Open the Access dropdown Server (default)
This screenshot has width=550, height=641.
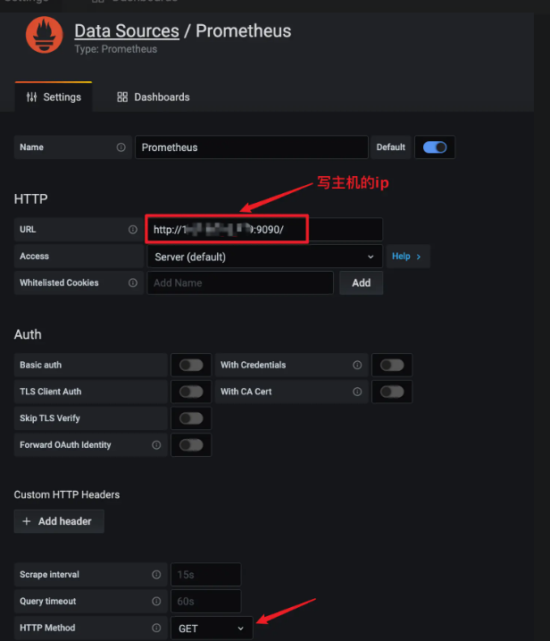tap(263, 257)
